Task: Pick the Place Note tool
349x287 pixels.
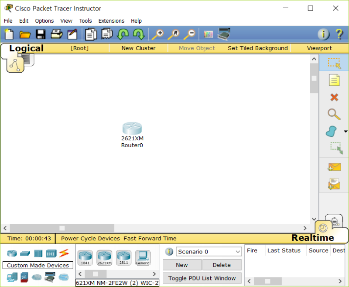Action: (x=334, y=80)
